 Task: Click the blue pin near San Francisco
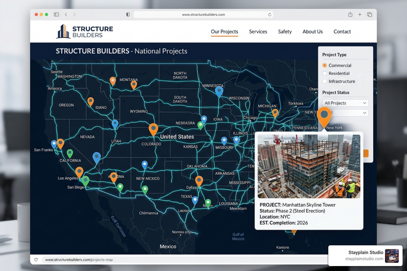click(x=54, y=144)
